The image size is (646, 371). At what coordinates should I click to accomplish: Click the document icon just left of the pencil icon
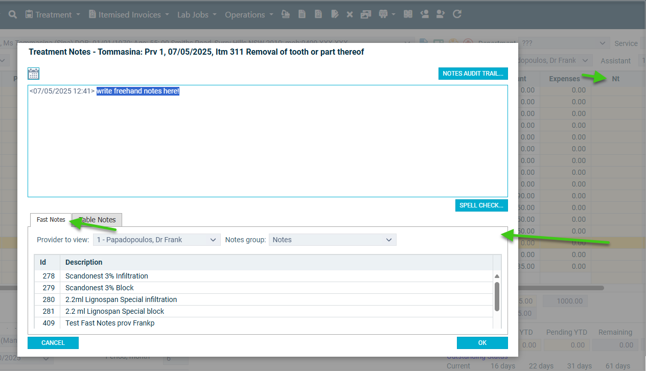click(x=318, y=14)
